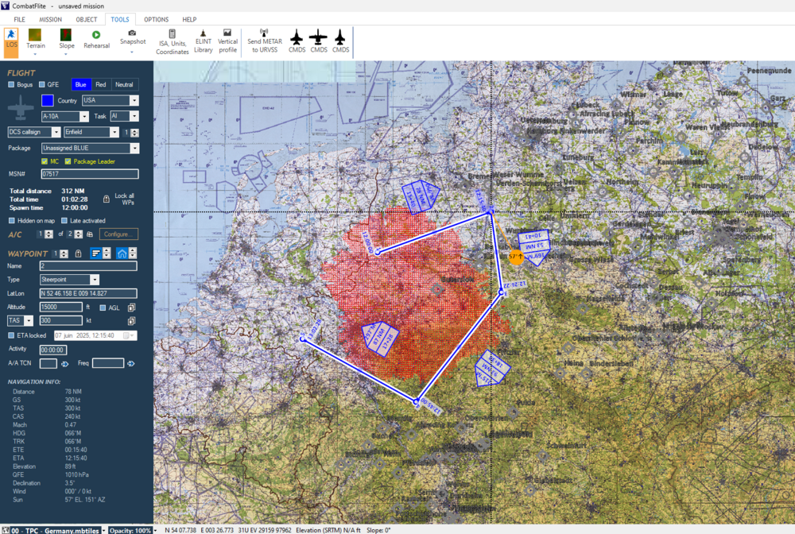Show the Vertical profile view

point(228,42)
